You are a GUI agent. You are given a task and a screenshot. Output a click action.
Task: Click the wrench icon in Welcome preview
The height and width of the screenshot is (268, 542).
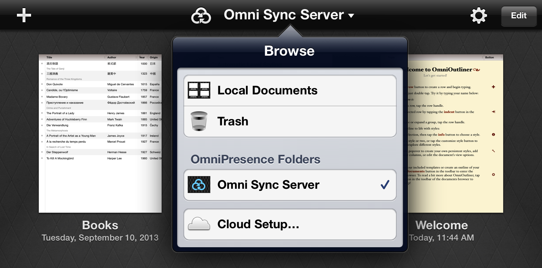[x=493, y=151]
